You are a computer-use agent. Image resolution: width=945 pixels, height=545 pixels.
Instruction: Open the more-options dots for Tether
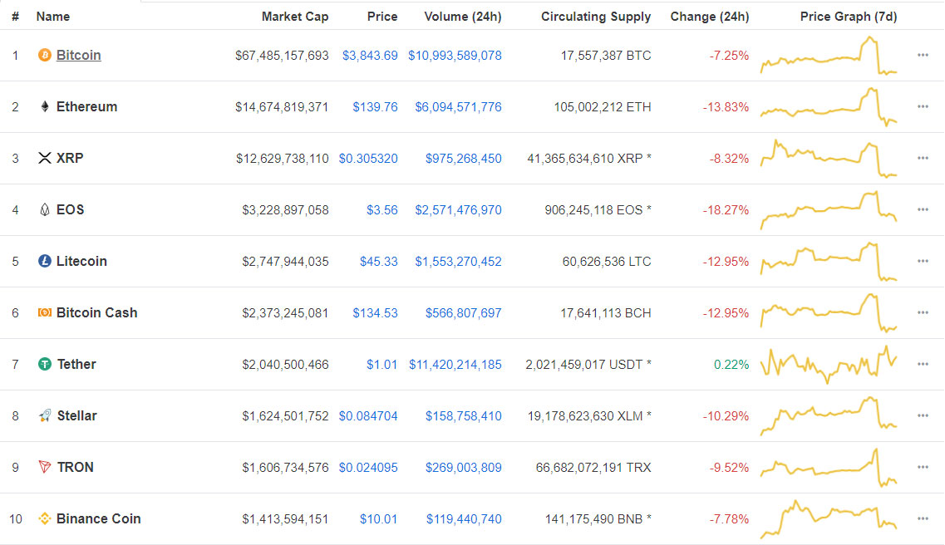923,365
